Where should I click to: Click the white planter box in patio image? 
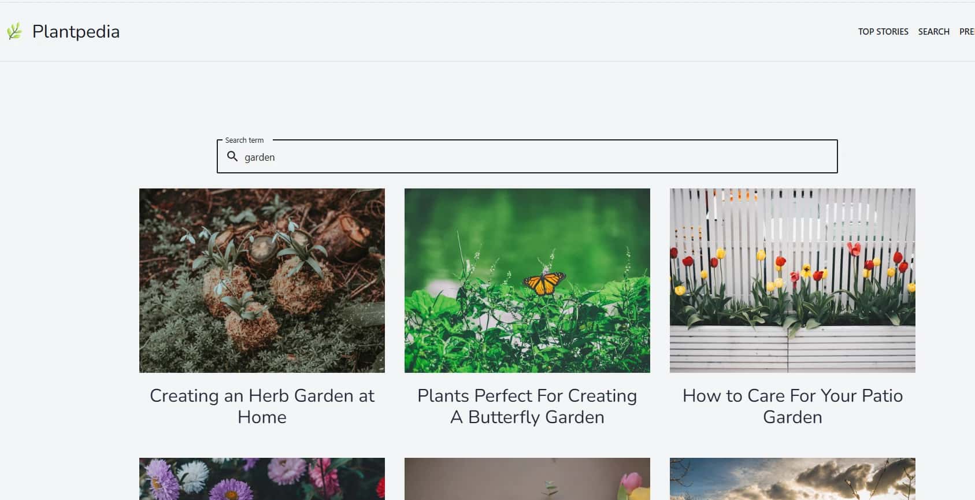point(792,349)
